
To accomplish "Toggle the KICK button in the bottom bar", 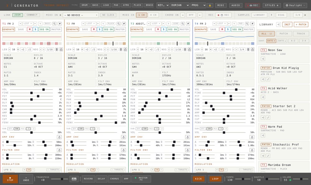I will click(x=198, y=179).
